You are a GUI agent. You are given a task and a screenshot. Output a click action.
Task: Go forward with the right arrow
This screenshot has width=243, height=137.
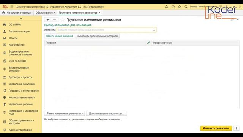coord(54,20)
